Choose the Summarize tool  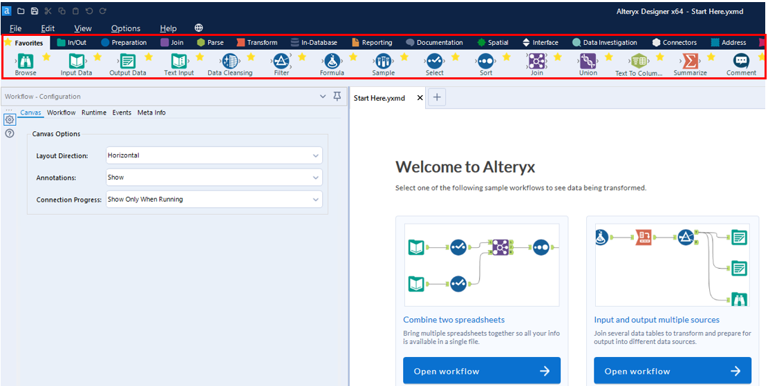click(x=690, y=61)
